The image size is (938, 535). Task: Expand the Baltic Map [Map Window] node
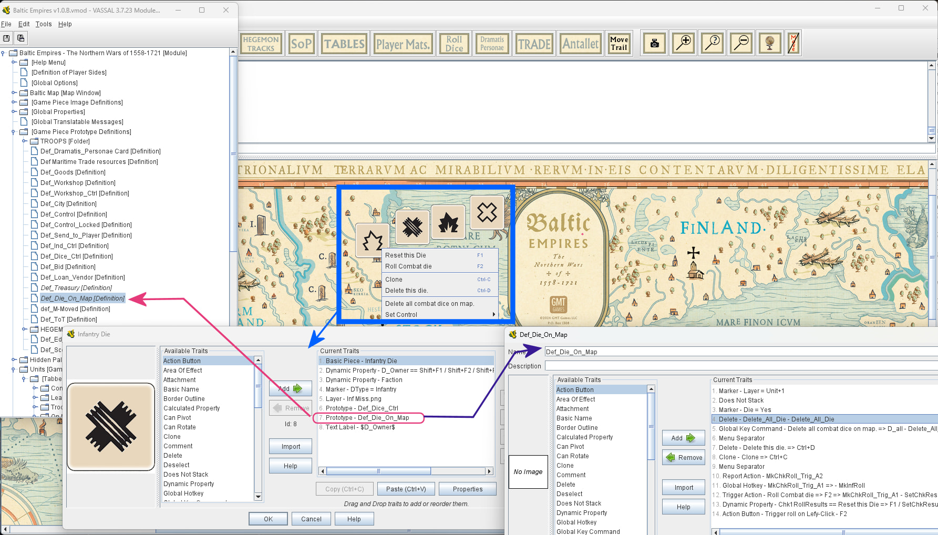pyautogui.click(x=14, y=92)
